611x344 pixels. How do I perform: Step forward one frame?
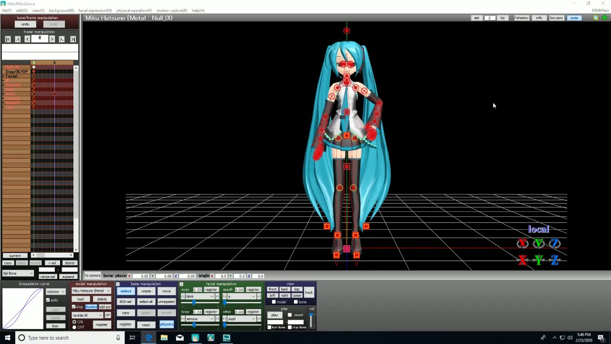[52, 39]
